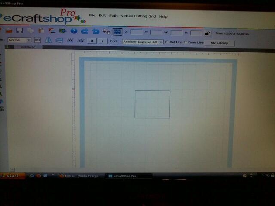275x206 pixels.
Task: Select the Cut Line radio button
Action: coord(167,42)
